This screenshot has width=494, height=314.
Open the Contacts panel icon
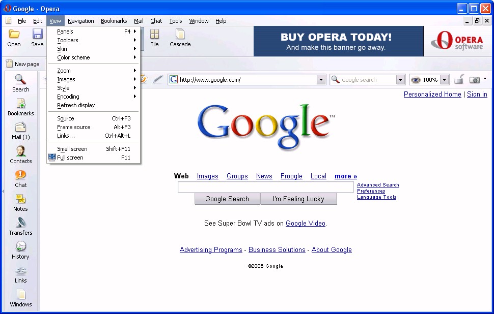click(21, 151)
